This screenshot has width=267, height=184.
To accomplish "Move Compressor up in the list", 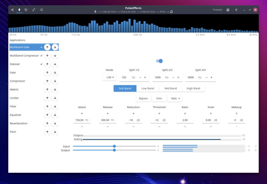I will click(x=47, y=81).
